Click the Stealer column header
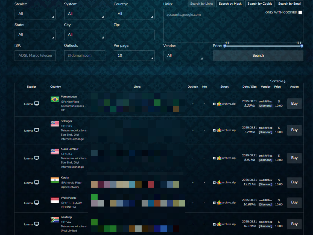313x235 pixels. [x=31, y=87]
